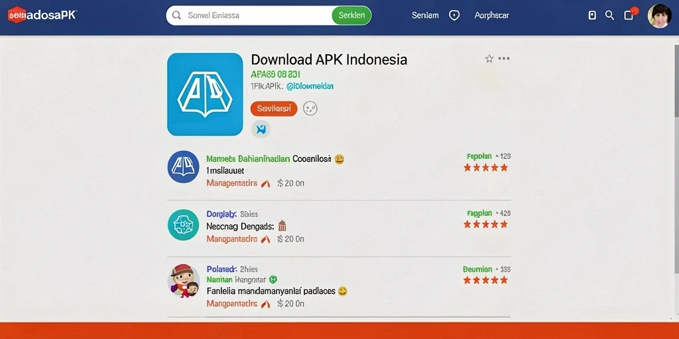Viewport: 679px width, 339px height.
Task: Open the phone device icon in header
Action: pyautogui.click(x=592, y=16)
